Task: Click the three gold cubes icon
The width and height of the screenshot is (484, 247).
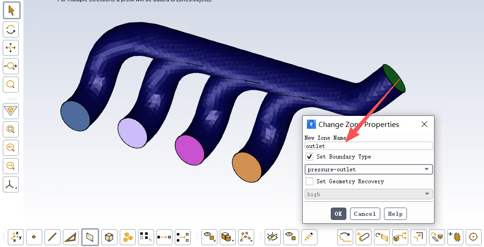Action: click(128, 237)
